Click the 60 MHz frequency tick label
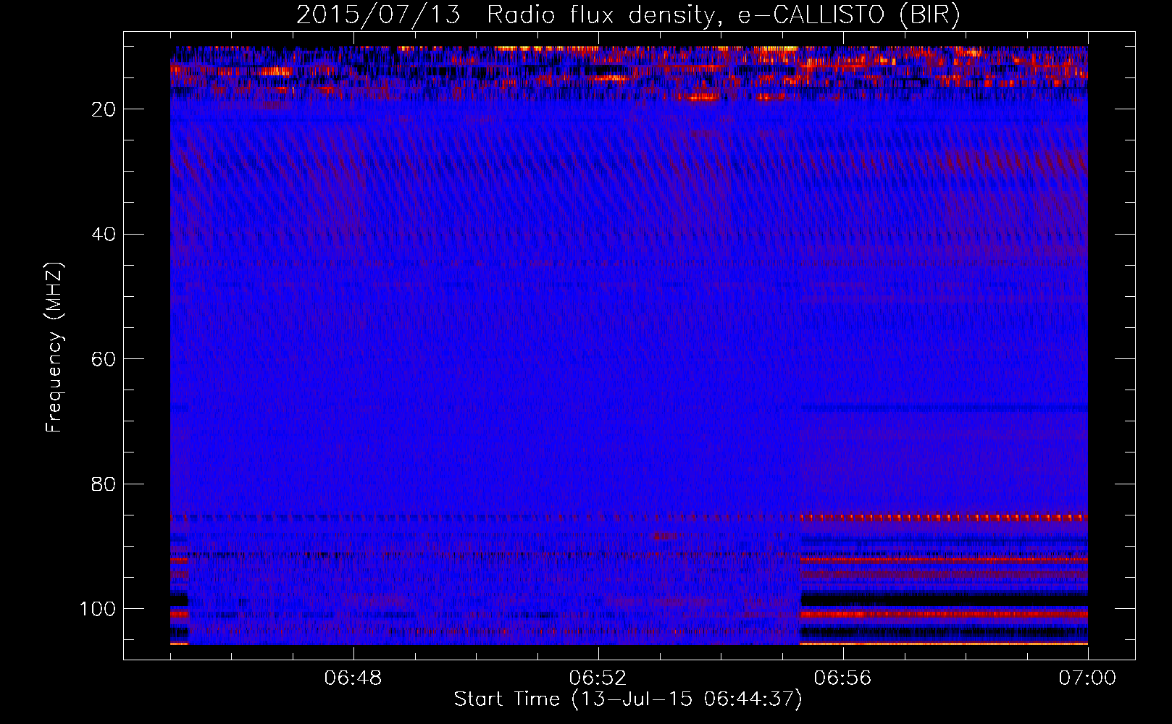Screen dimensions: 1172x724 point(104,359)
